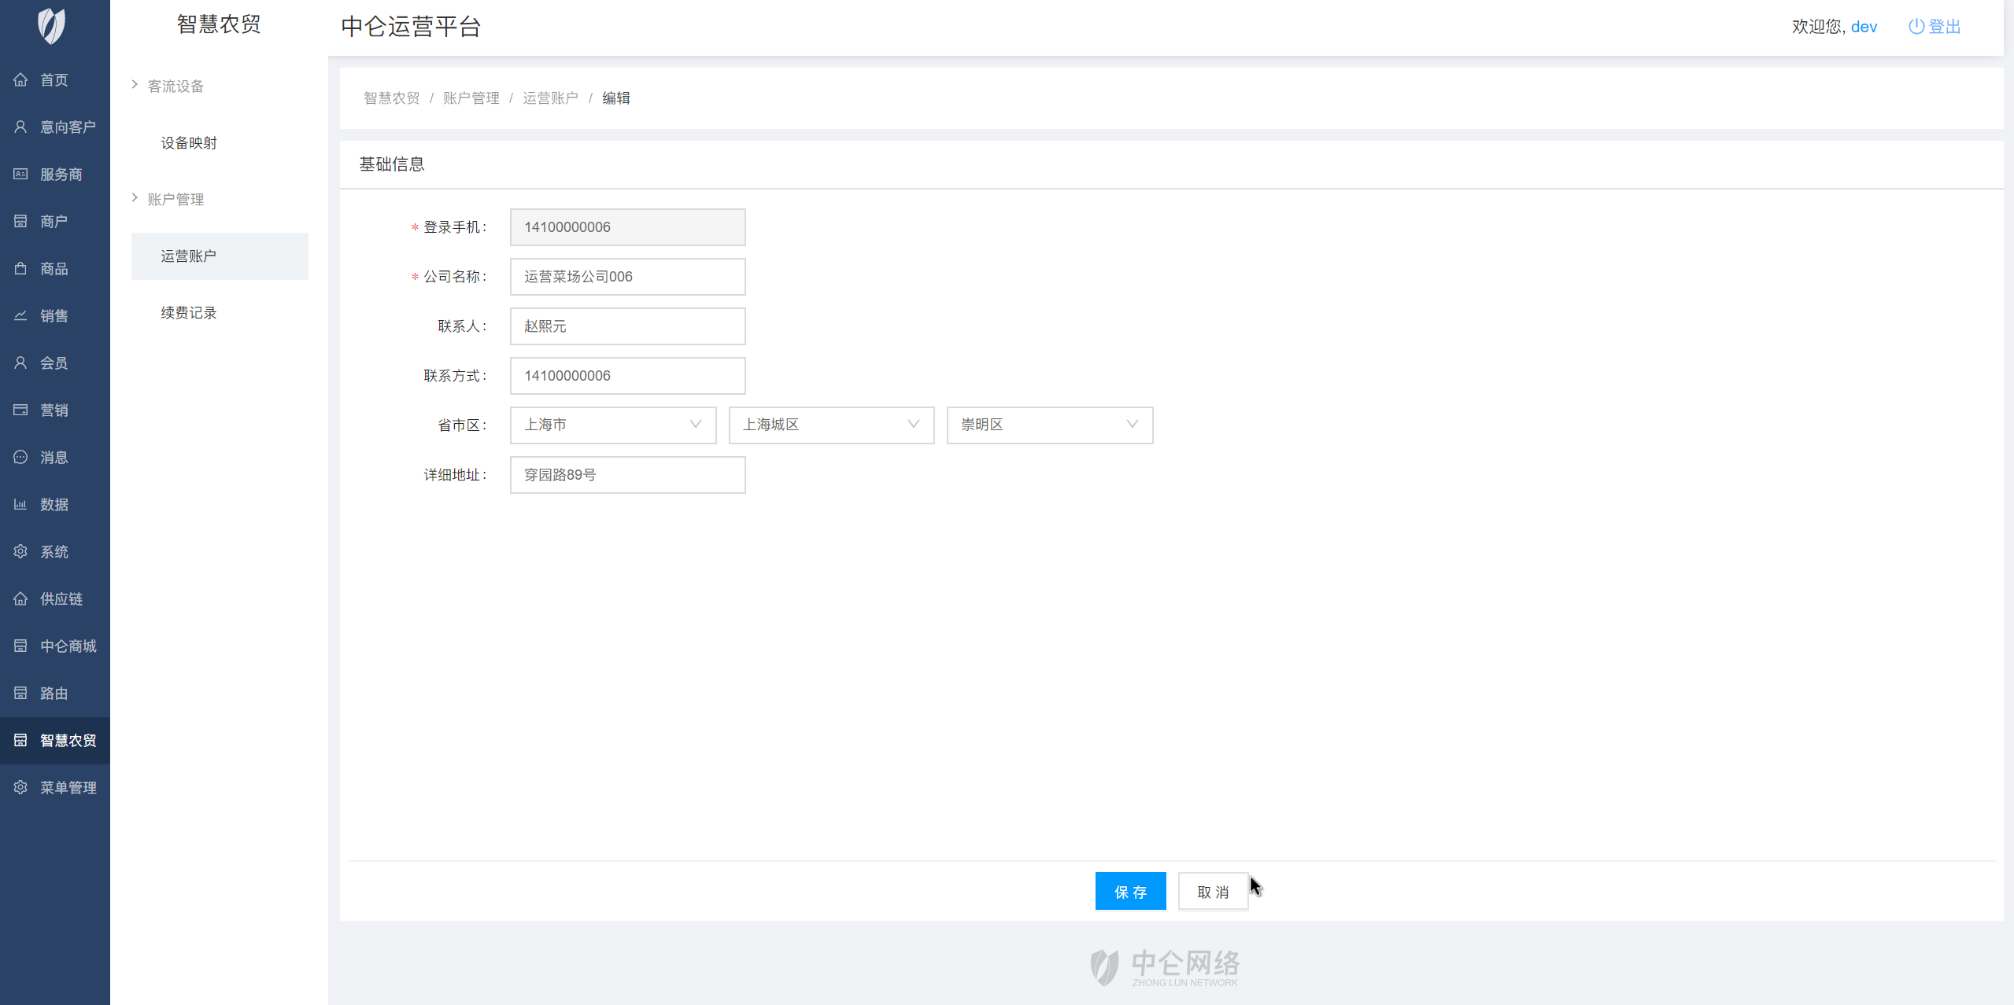The image size is (2014, 1005).
Task: Open the 上海城区 city dropdown
Action: [x=830, y=425]
